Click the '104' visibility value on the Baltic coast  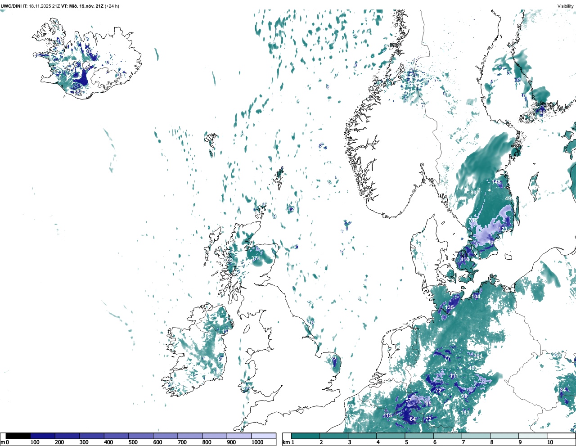(476, 297)
